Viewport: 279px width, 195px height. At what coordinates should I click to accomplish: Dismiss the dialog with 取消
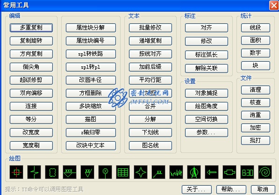263,189
